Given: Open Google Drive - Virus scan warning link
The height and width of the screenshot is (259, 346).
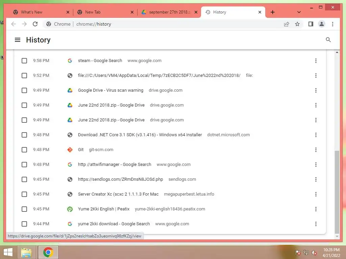Looking at the screenshot, I should pos(110,90).
